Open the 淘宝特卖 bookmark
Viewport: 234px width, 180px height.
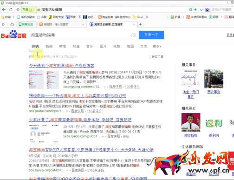106,17
